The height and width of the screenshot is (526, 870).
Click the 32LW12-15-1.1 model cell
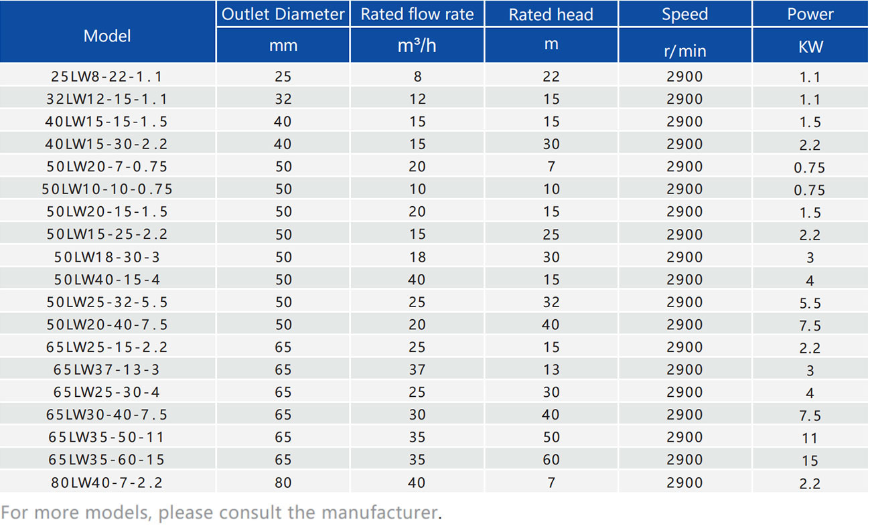(x=107, y=99)
